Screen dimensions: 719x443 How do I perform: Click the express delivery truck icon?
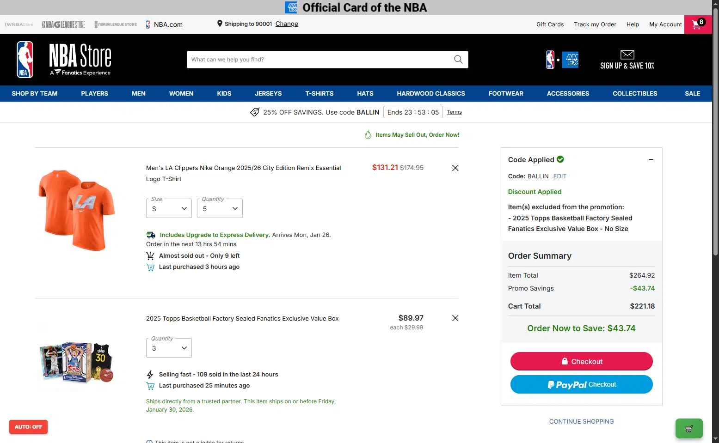coord(151,235)
